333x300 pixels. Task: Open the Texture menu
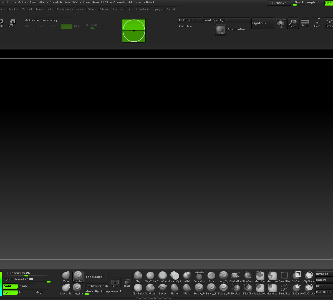[x=118, y=9]
